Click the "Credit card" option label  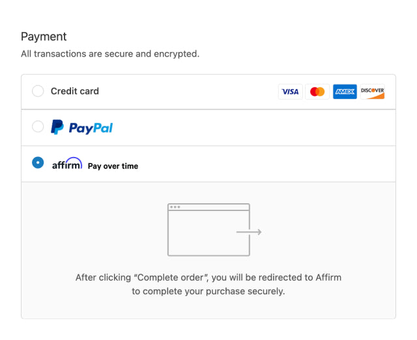click(75, 91)
